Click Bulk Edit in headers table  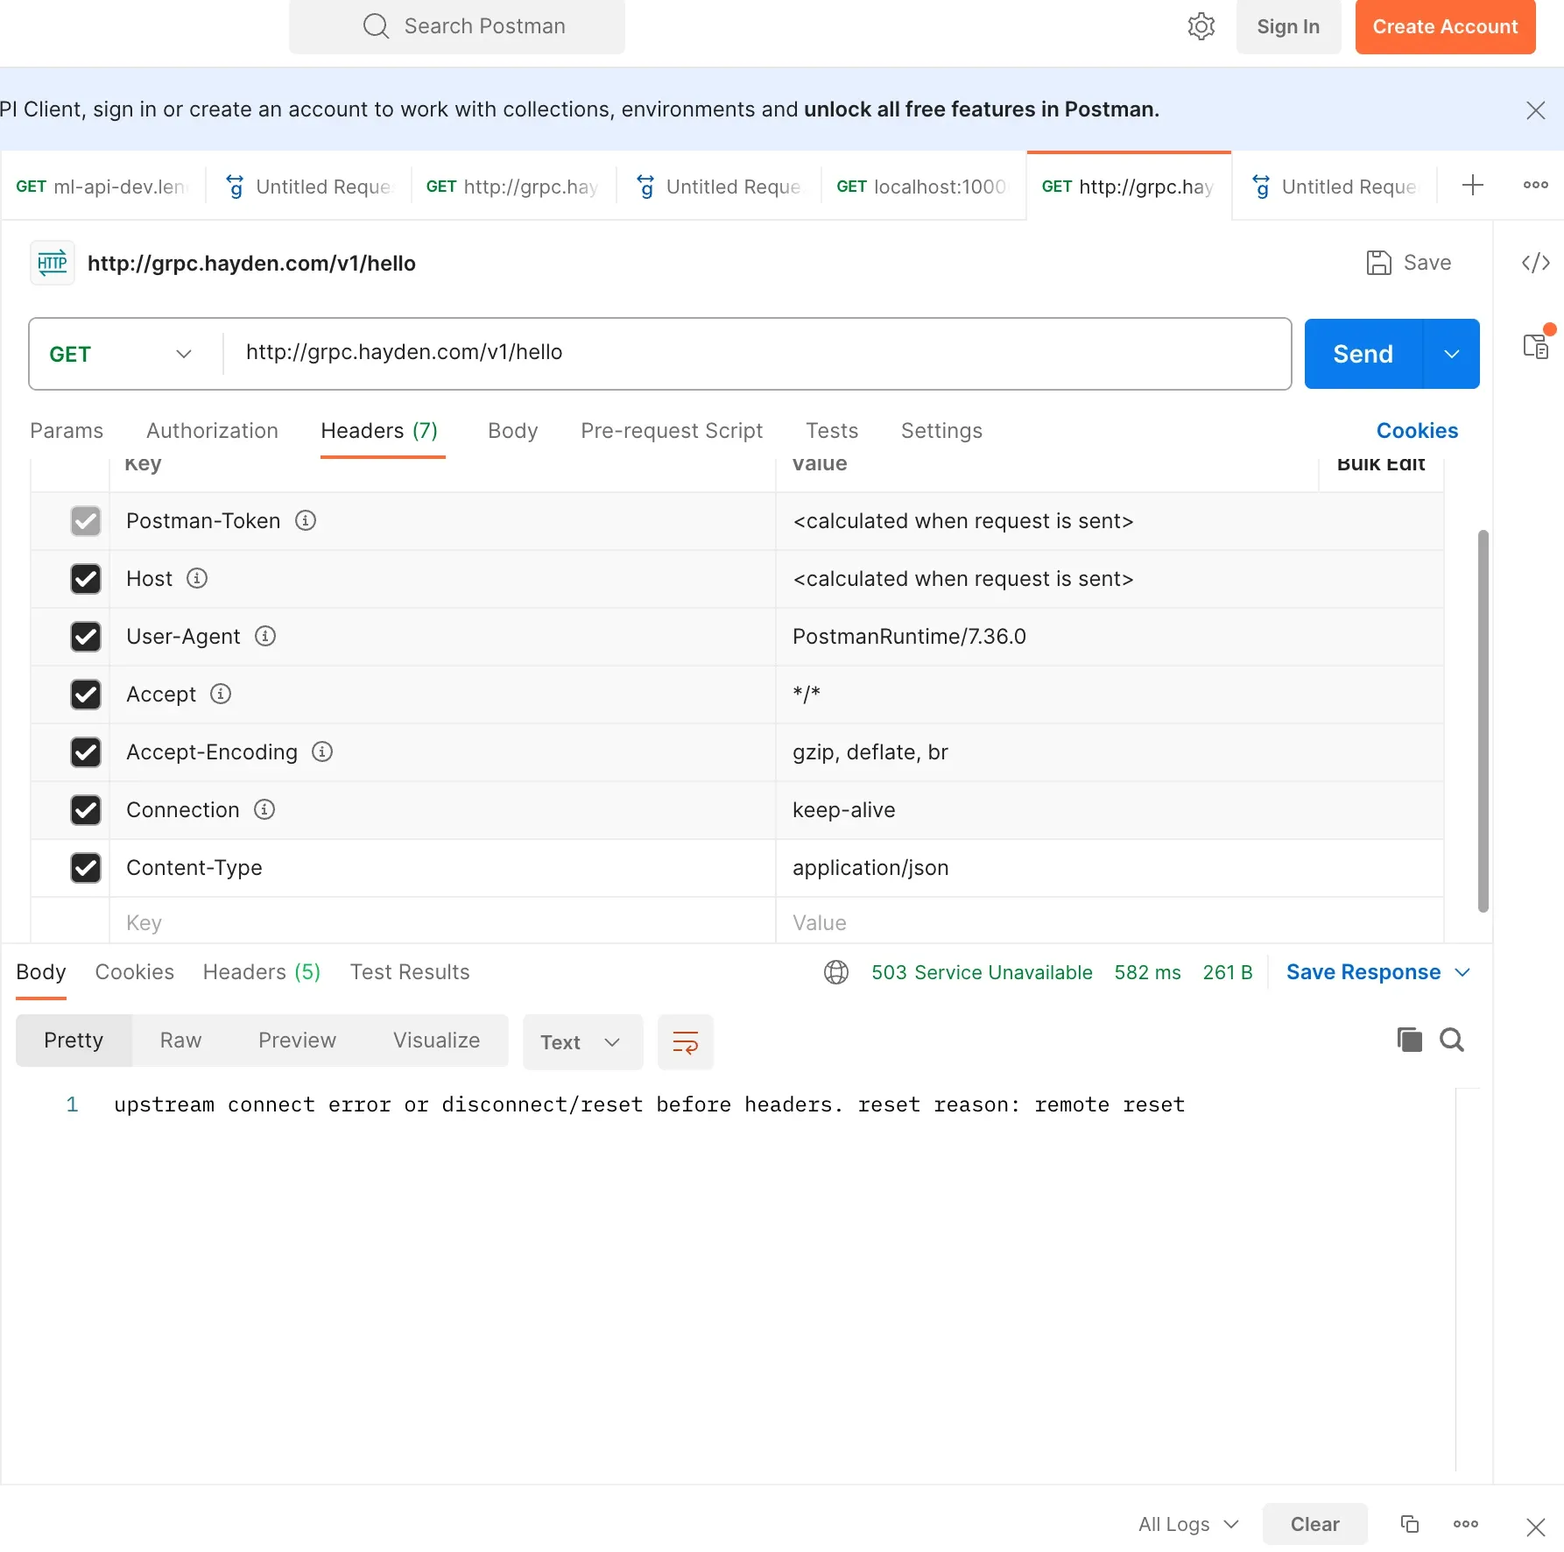click(x=1381, y=464)
